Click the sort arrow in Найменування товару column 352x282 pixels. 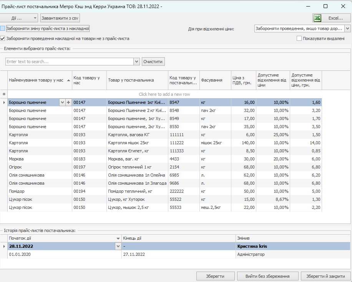tap(68, 80)
